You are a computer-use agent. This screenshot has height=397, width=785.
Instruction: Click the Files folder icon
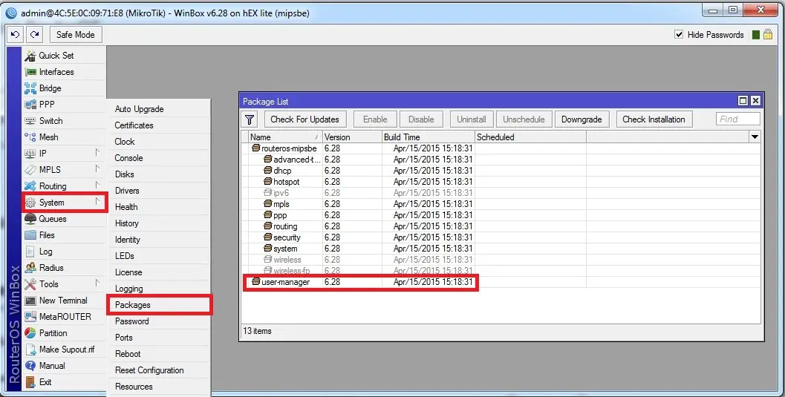(30, 235)
